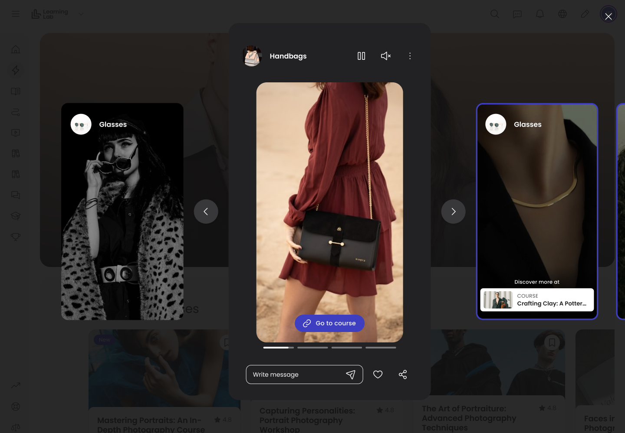Open the trending analytics arrow sidebar icon
Screen dimensions: 625x433
pos(16,385)
